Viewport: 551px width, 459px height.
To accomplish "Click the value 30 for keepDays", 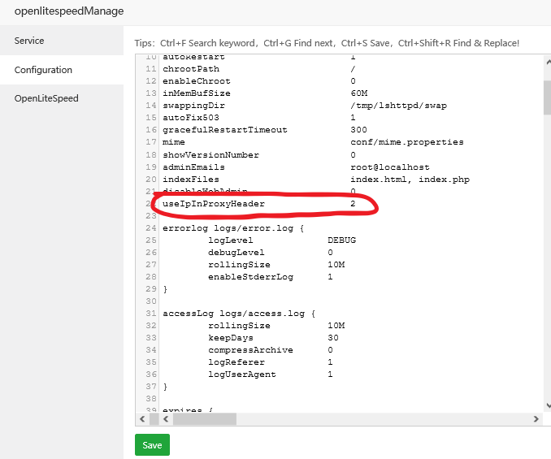I will pos(333,338).
